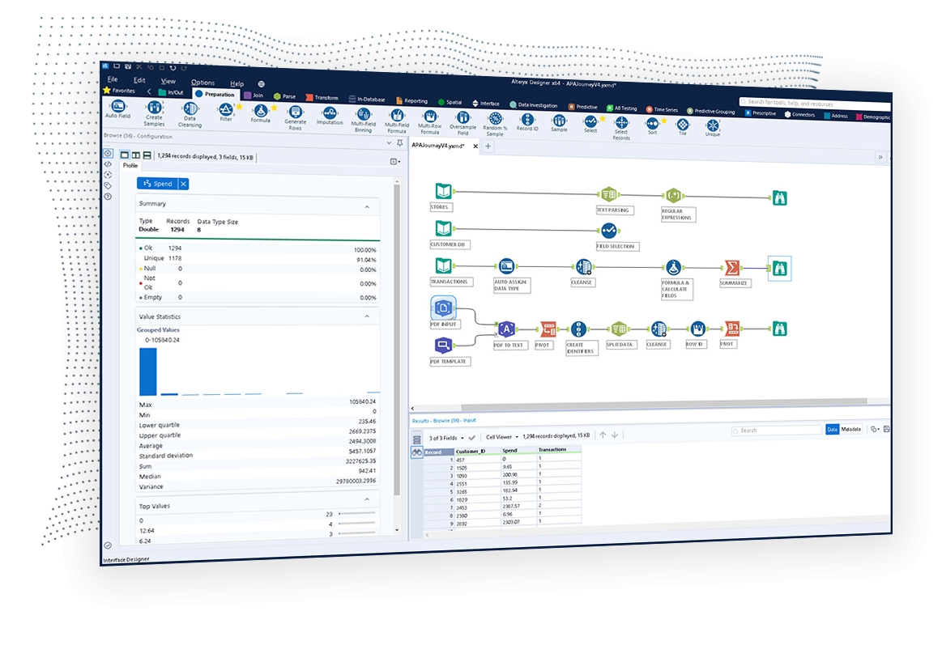The height and width of the screenshot is (662, 942).
Task: Click the Results search field
Action: 776,431
